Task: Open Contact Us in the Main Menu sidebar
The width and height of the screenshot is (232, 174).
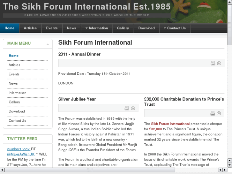Action: [17, 121]
